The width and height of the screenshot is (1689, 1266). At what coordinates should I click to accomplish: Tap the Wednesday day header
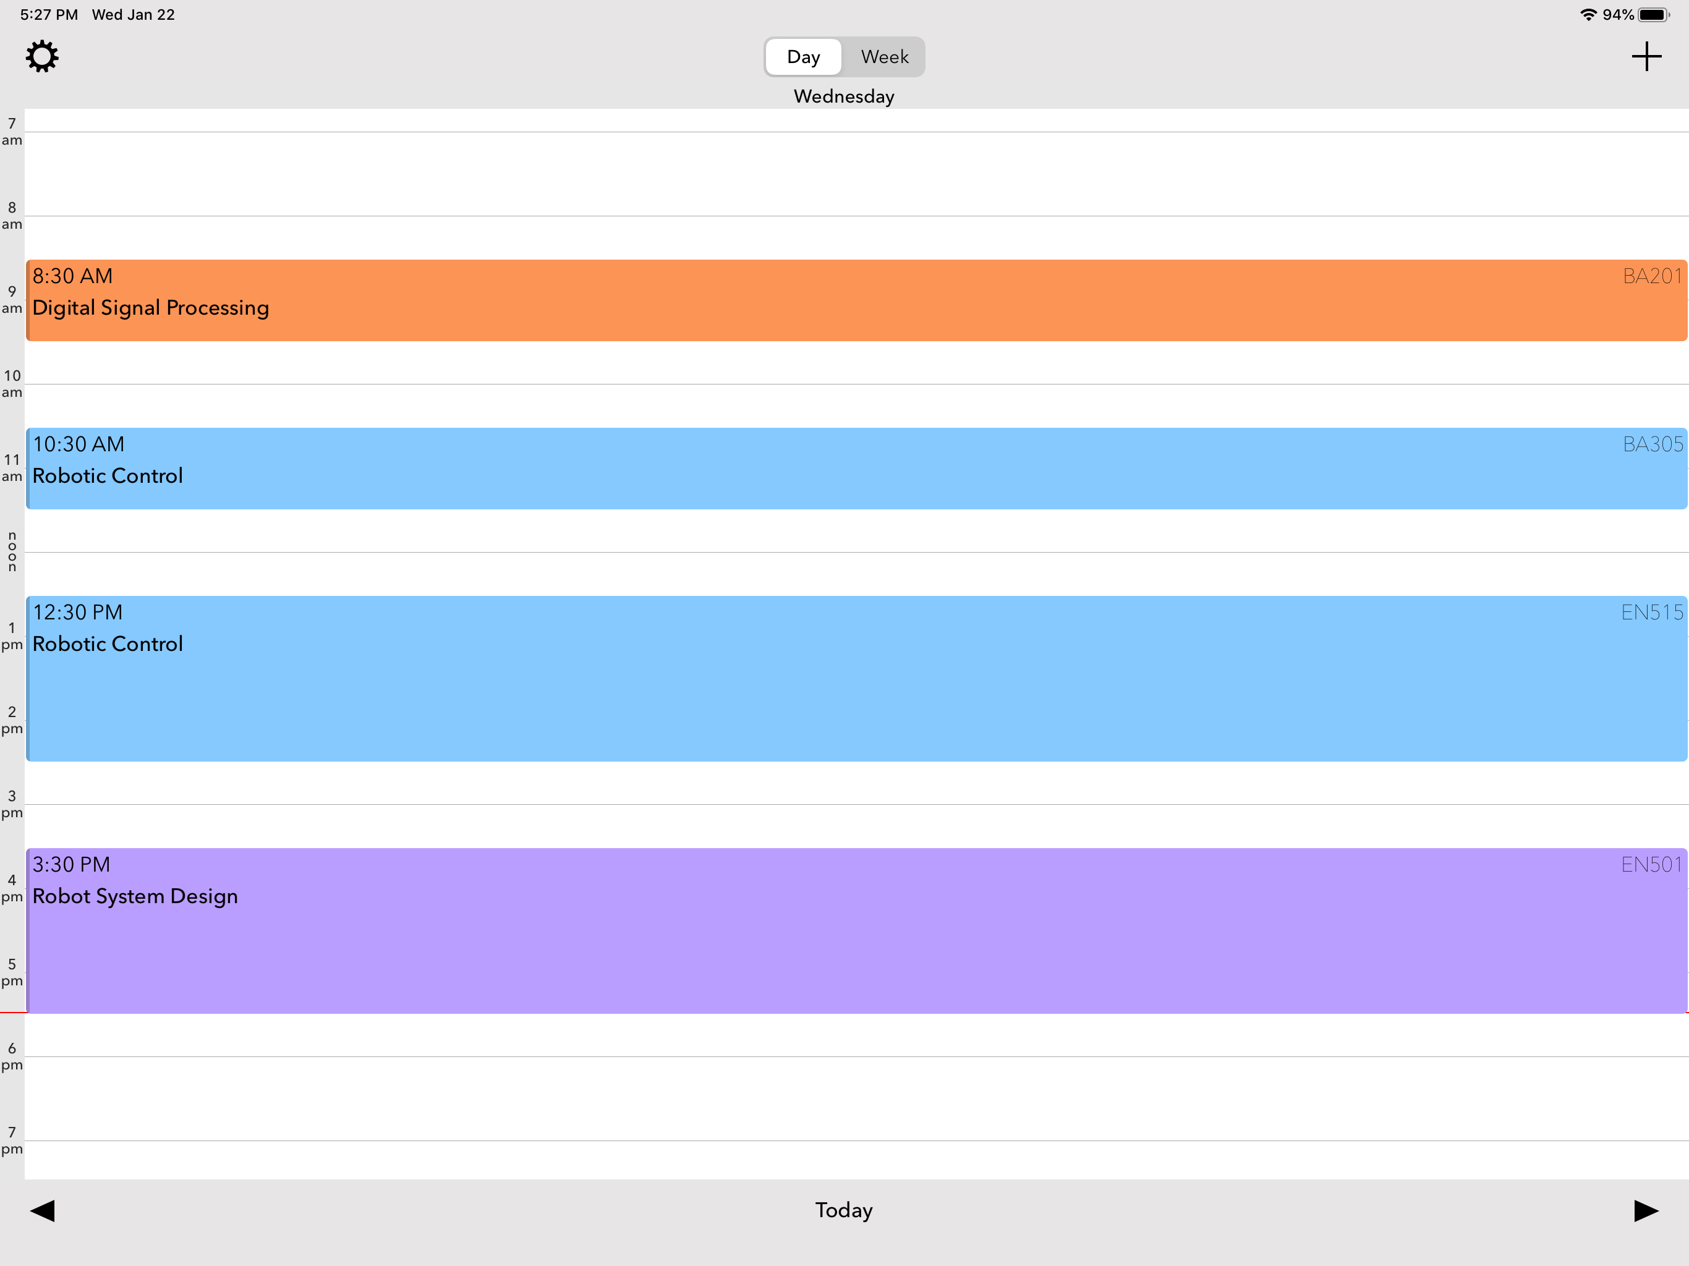tap(844, 96)
